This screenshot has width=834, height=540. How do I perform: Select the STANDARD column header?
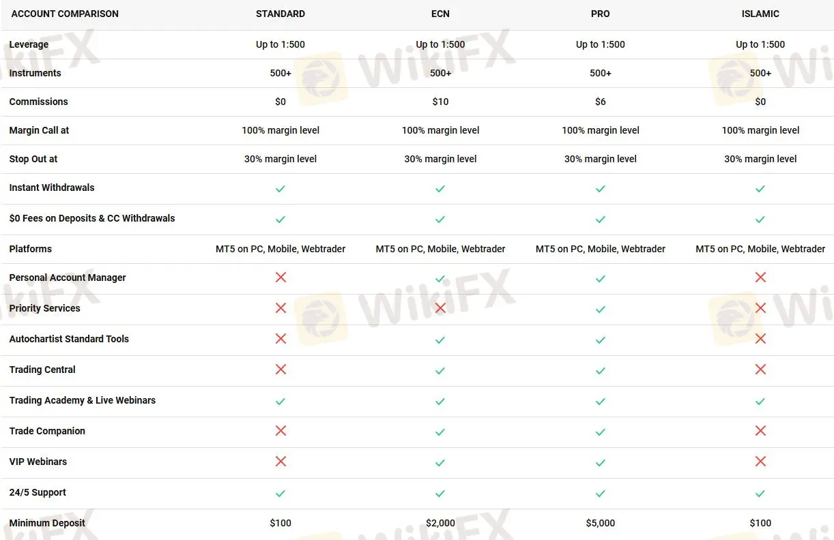pos(281,14)
